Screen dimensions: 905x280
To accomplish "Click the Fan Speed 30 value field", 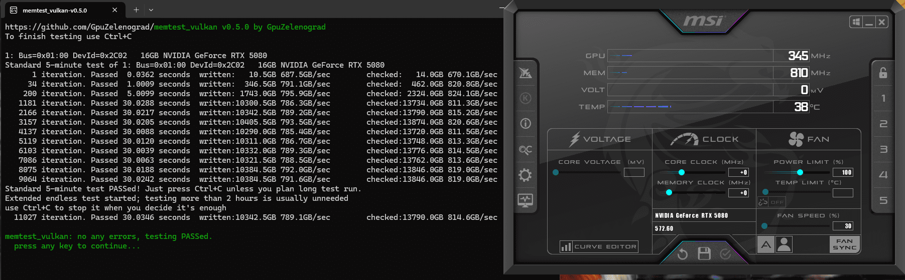I will pyautogui.click(x=843, y=226).
